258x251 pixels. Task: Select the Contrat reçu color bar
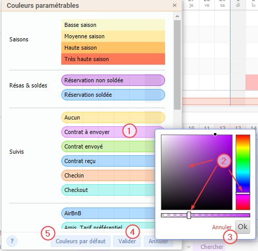[x=108, y=161]
